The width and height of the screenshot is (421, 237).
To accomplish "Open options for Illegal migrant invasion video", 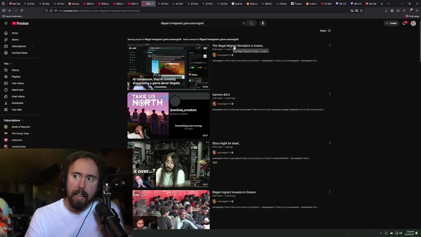I will coord(330,192).
